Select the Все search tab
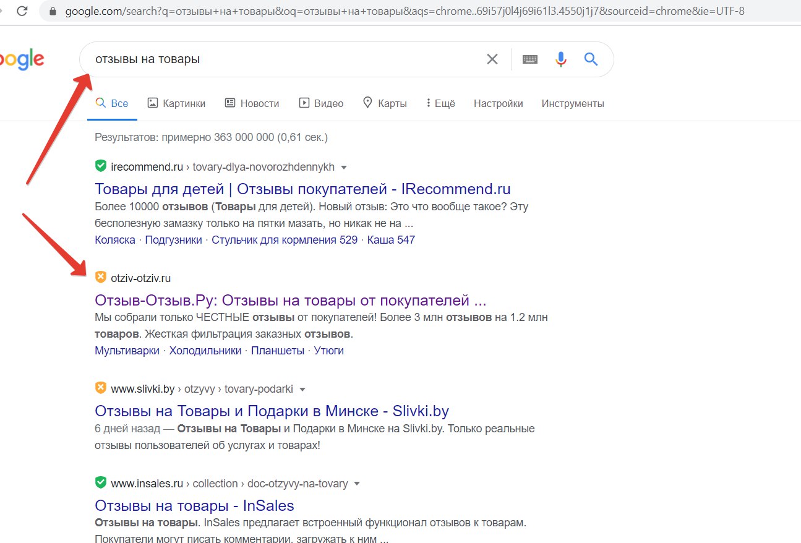 coord(112,103)
